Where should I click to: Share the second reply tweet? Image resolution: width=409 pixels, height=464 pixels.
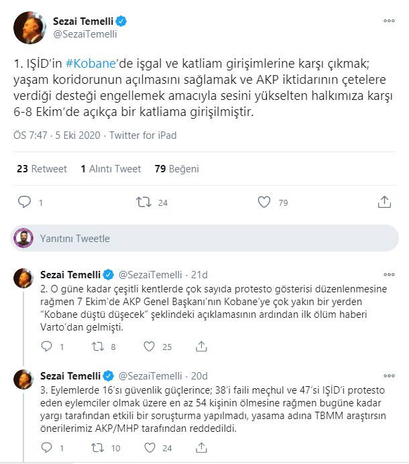coord(200,347)
